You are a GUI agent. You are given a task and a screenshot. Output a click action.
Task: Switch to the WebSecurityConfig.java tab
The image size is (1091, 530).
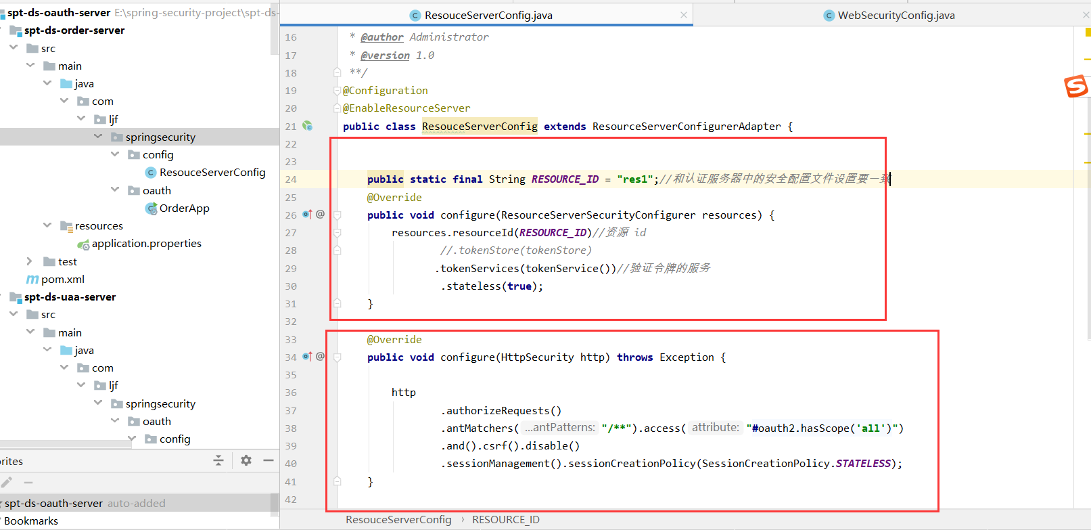pos(896,15)
